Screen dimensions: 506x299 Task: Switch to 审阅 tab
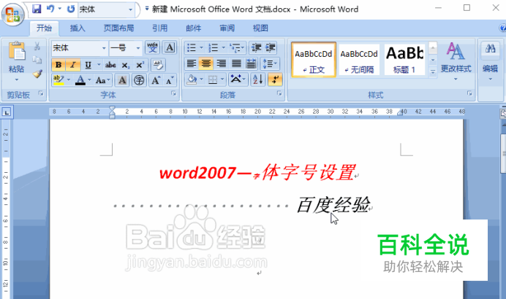[x=227, y=28]
